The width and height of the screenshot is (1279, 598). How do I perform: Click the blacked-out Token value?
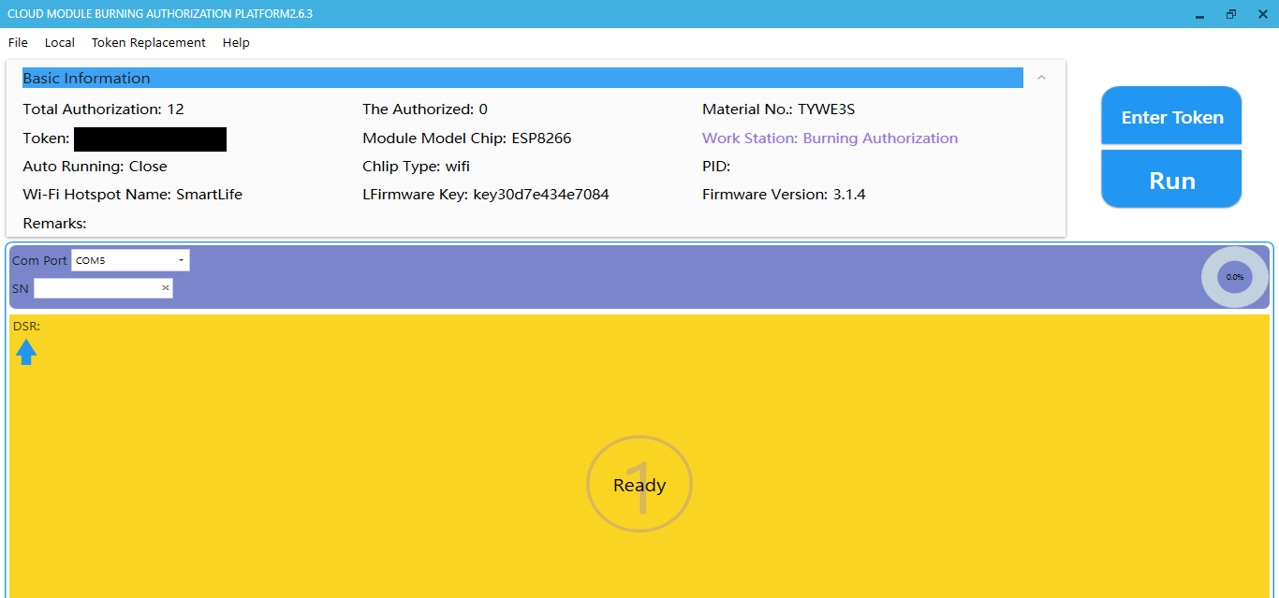(x=150, y=139)
